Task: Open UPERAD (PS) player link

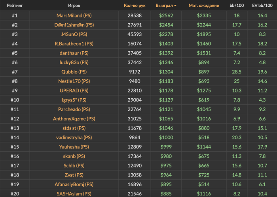Action: click(74, 90)
